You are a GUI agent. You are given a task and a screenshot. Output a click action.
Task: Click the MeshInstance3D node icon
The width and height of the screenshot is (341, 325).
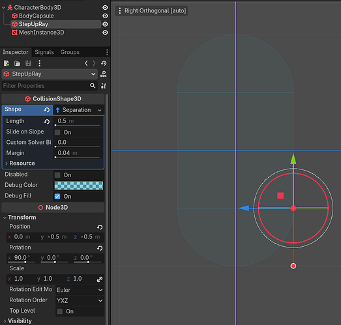coord(14,33)
